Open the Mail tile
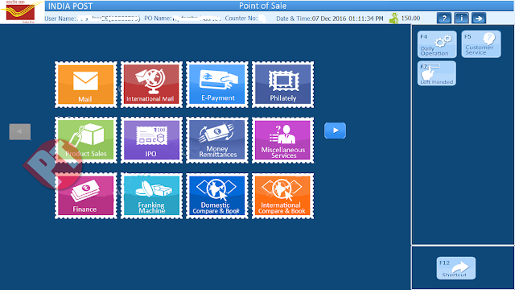515x290 pixels. point(86,85)
